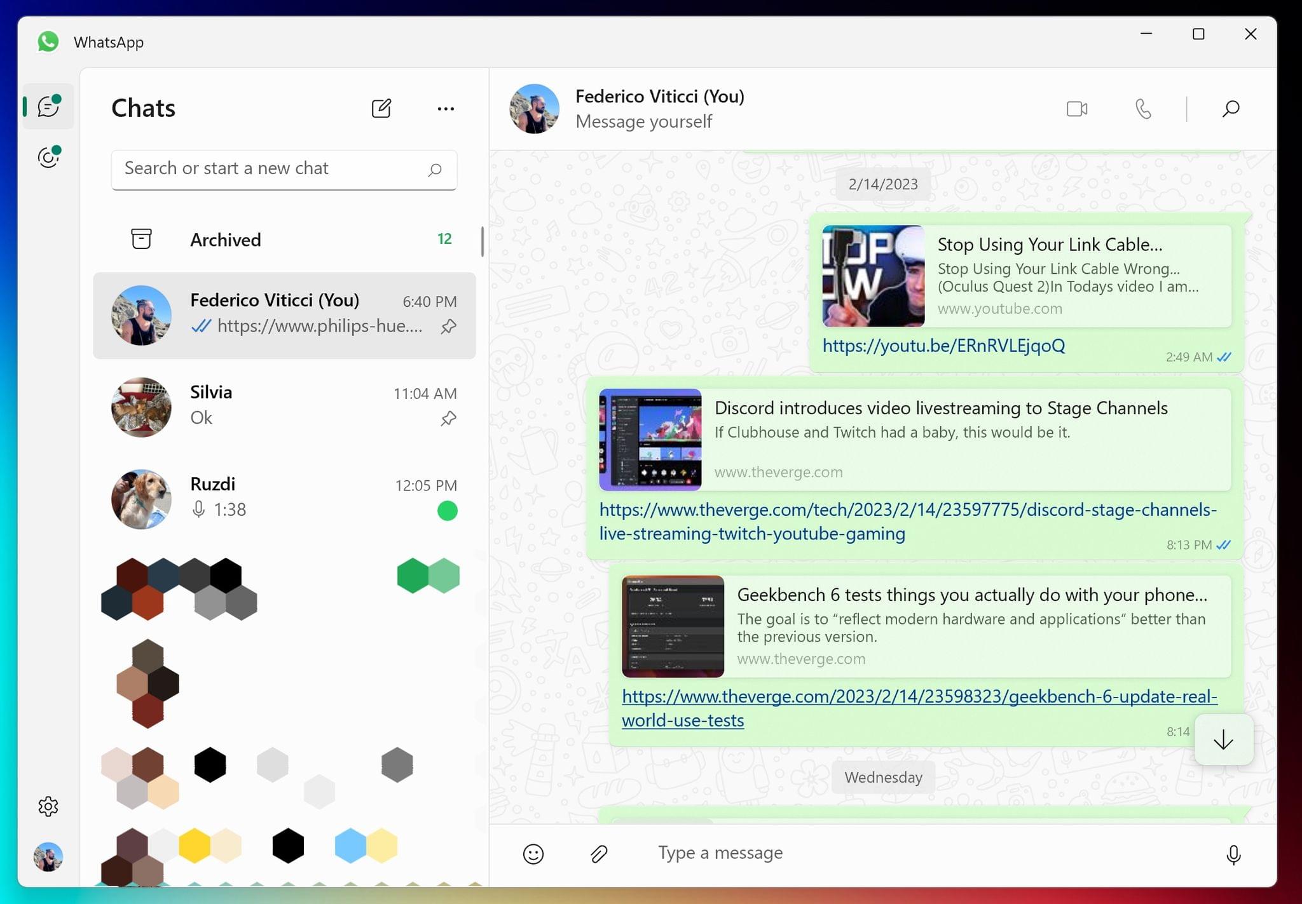Start a video call from the chat header
The image size is (1302, 904).
click(1076, 109)
